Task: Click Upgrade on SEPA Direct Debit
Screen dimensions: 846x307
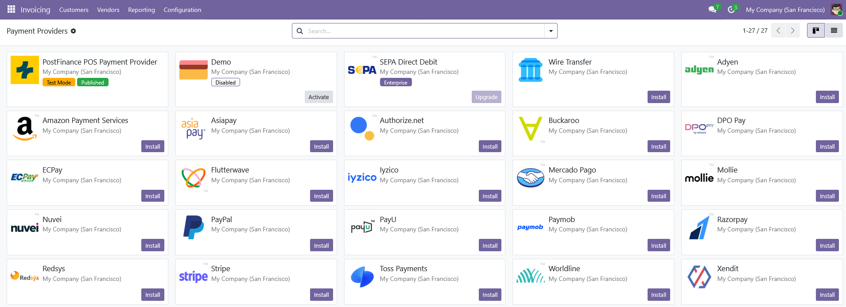Action: [486, 97]
